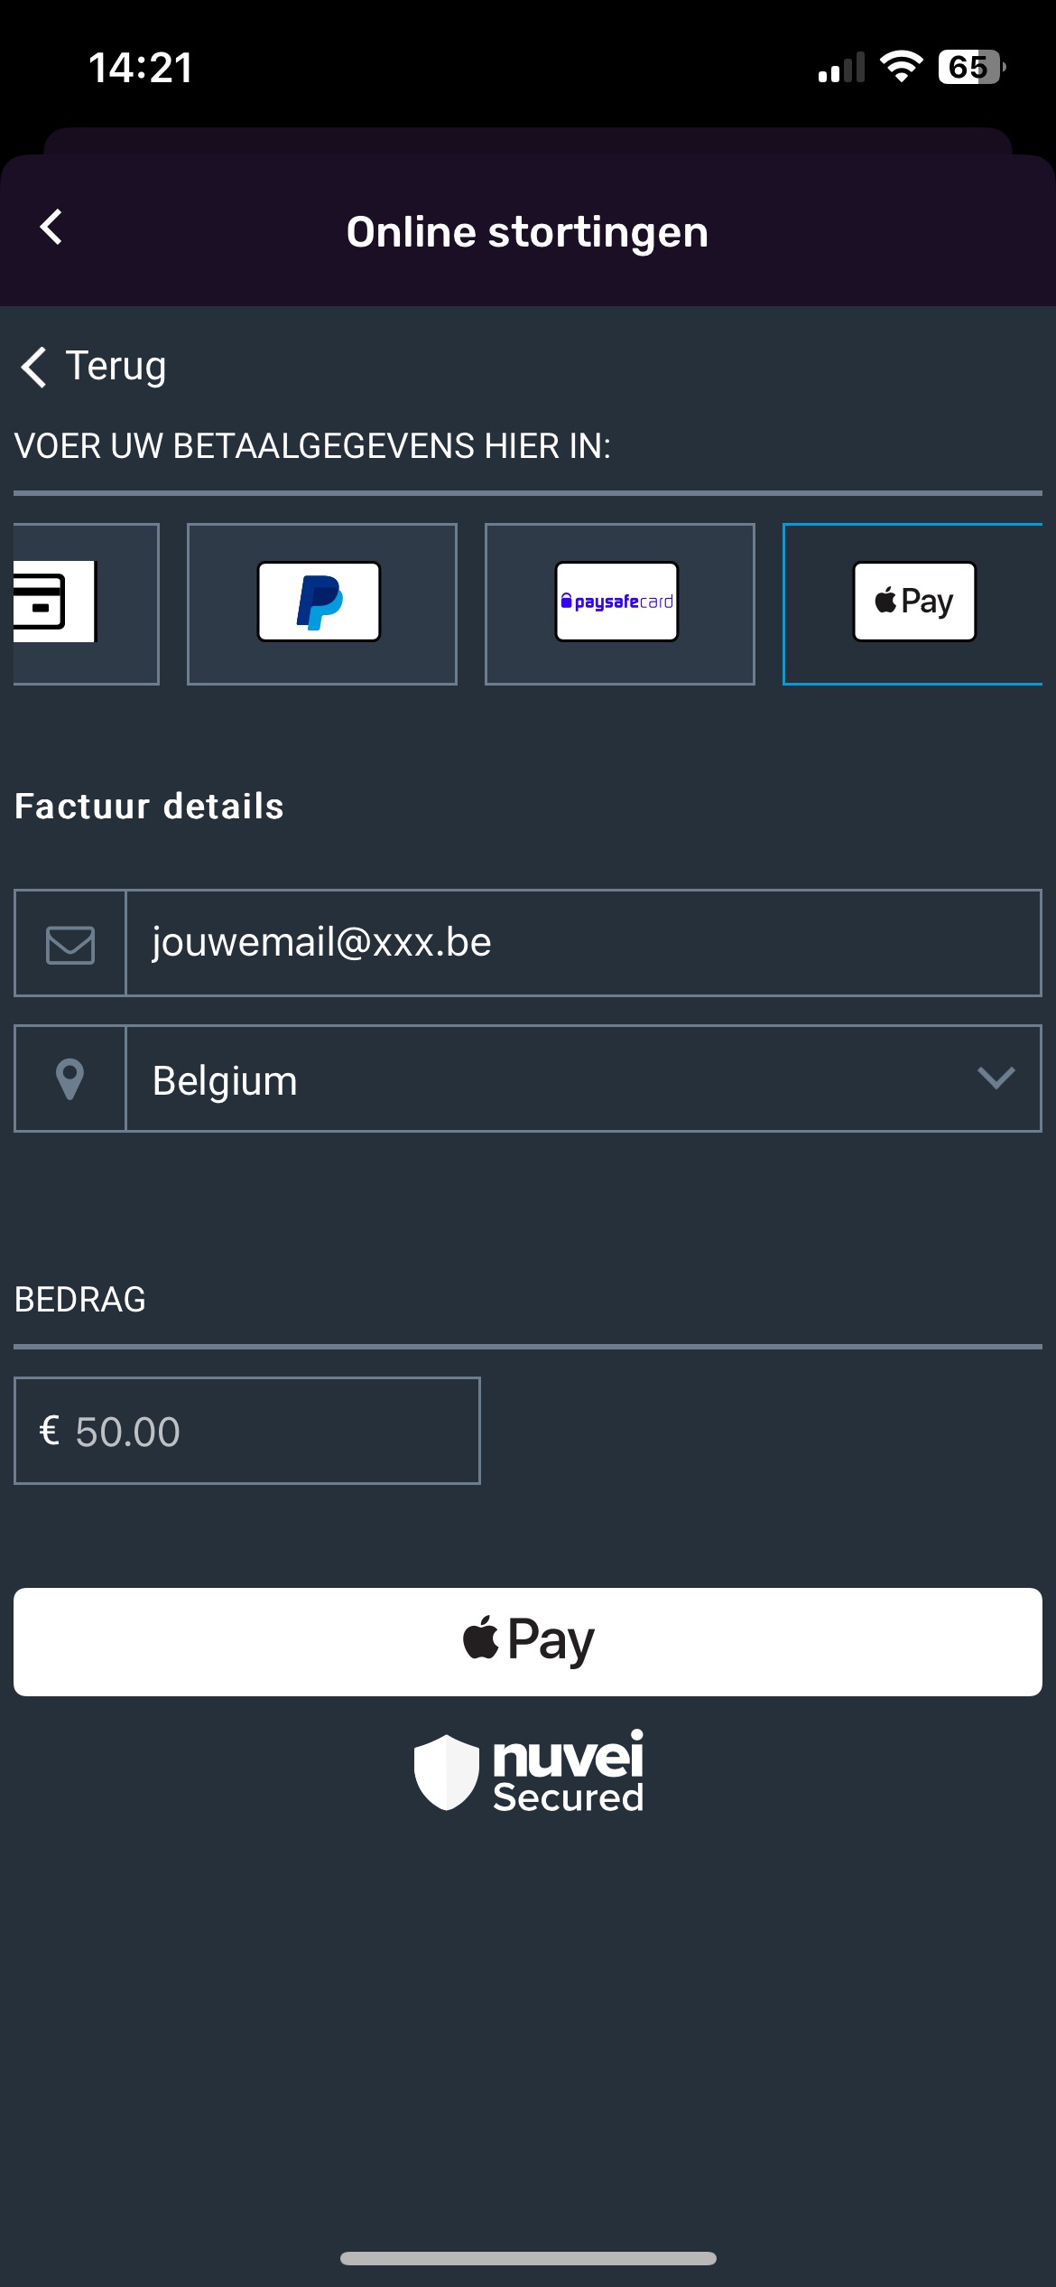Image resolution: width=1056 pixels, height=2287 pixels.
Task: Edit the 50.00 amount field
Action: pyautogui.click(x=246, y=1431)
